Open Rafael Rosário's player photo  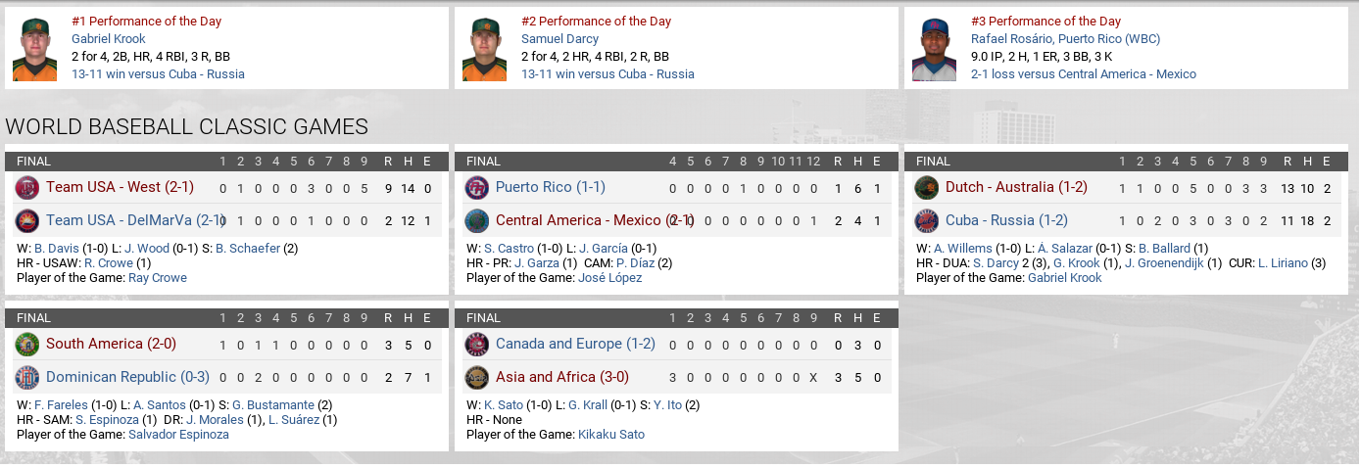(934, 49)
